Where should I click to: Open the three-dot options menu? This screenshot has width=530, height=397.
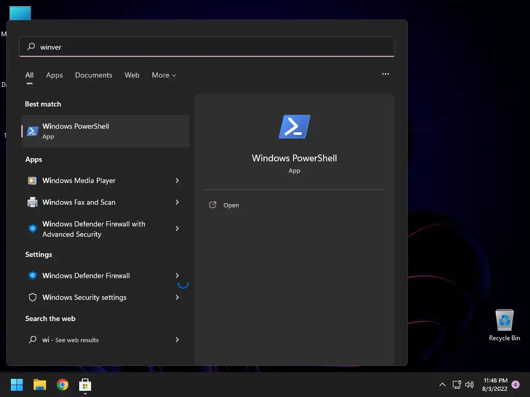pyautogui.click(x=385, y=74)
